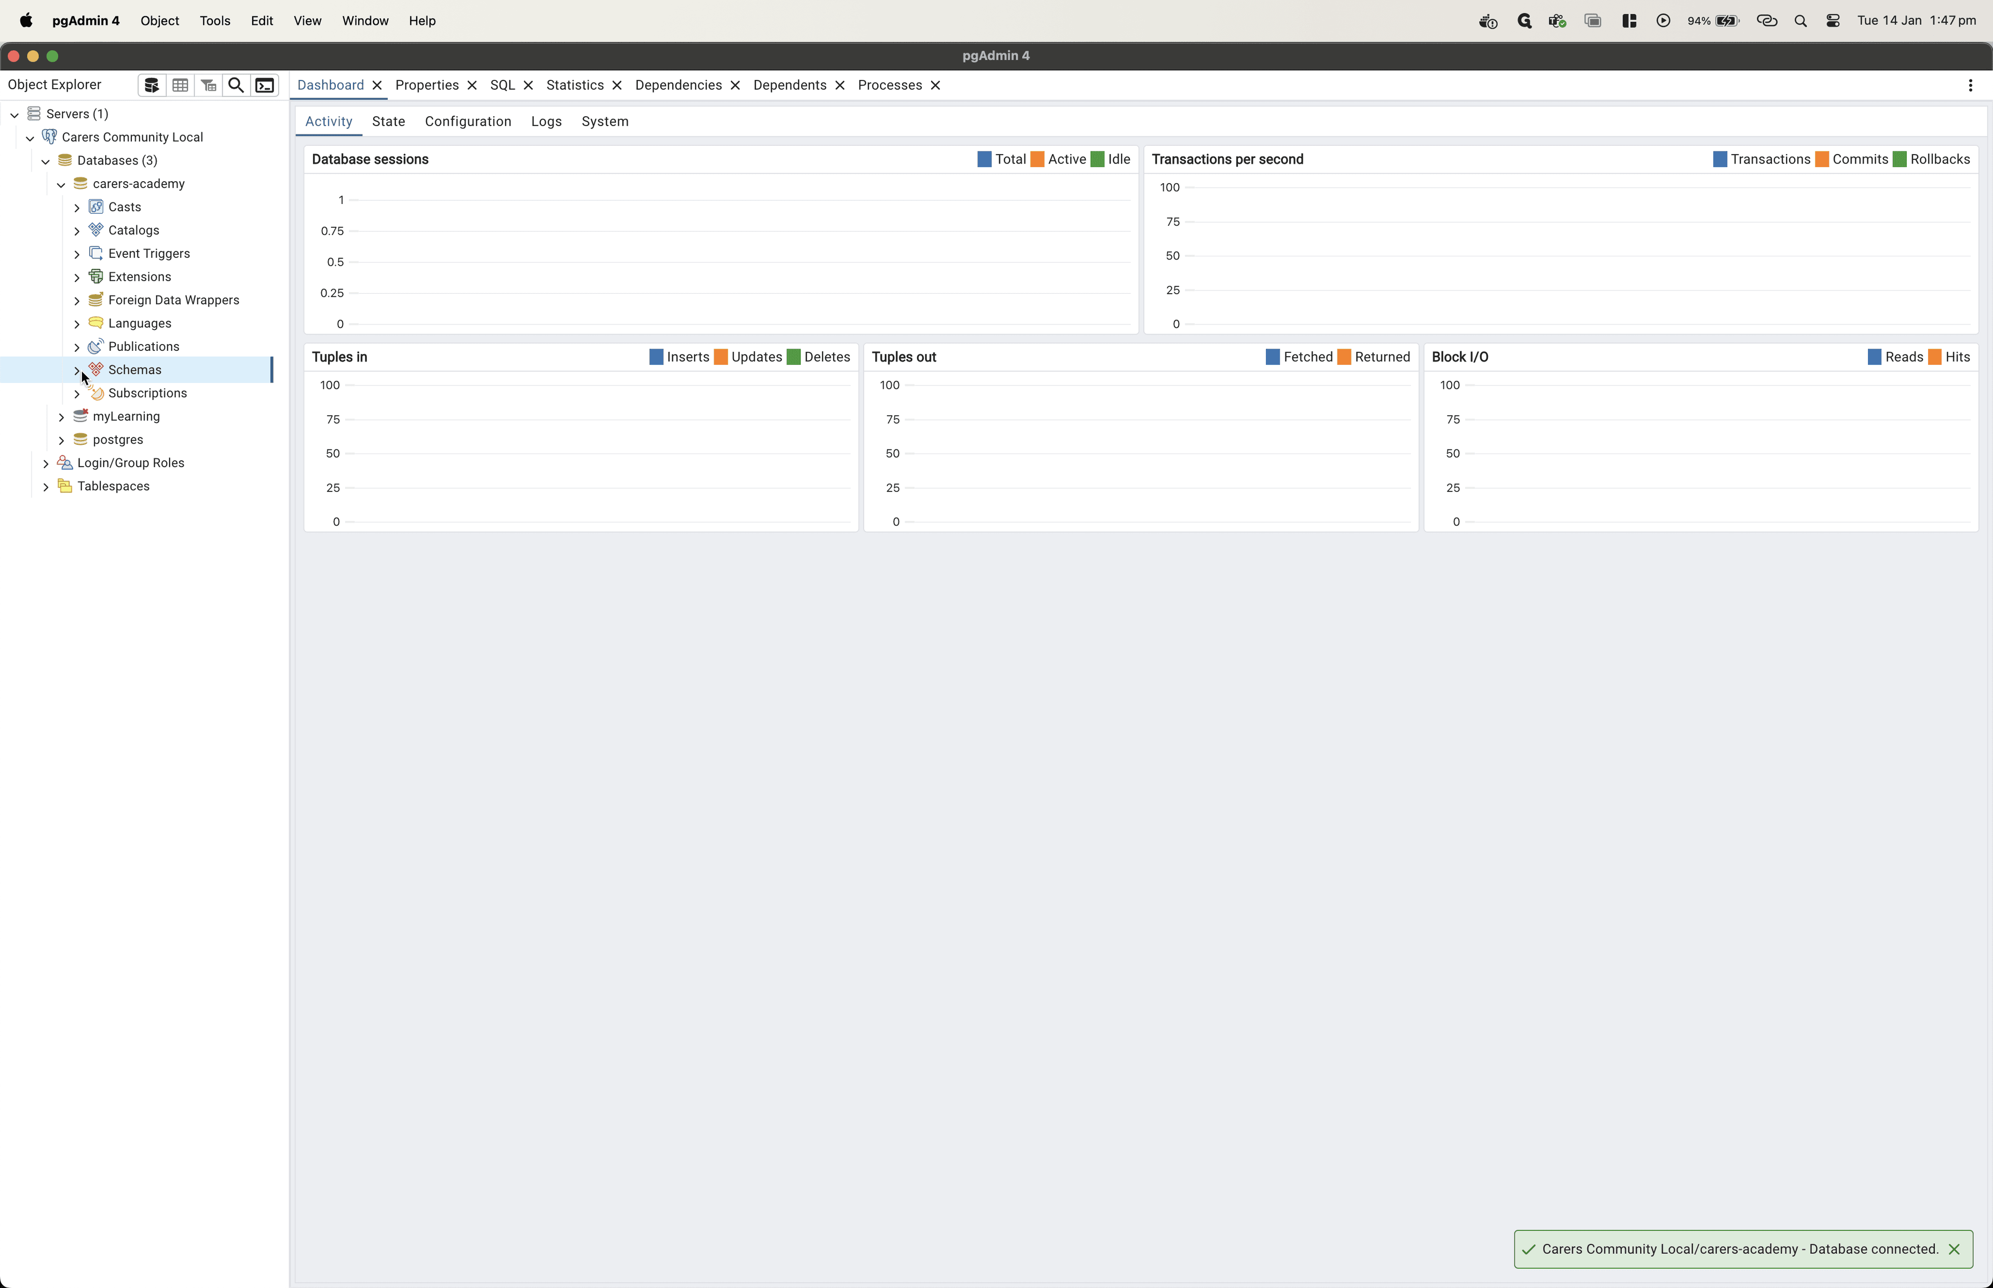Click the Casts node icon
1993x1288 pixels.
click(96, 207)
